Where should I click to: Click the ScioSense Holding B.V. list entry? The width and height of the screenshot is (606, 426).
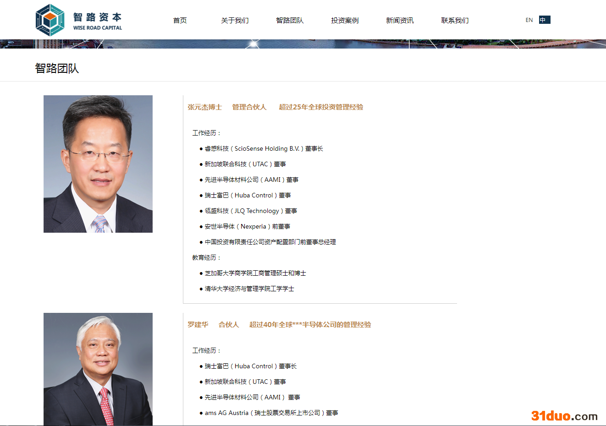click(264, 148)
